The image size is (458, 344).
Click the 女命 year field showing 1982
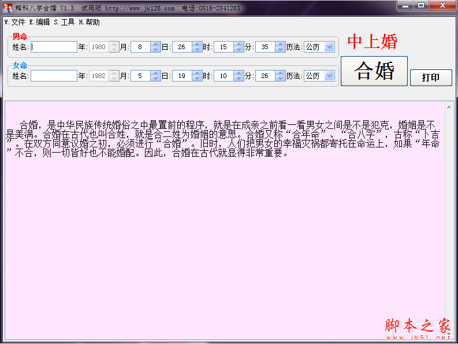click(x=99, y=76)
